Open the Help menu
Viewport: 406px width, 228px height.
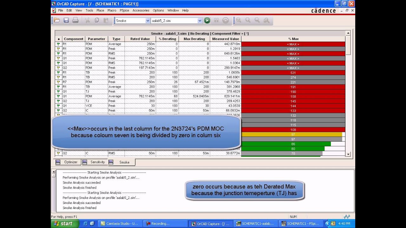186,10
